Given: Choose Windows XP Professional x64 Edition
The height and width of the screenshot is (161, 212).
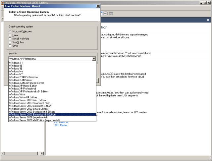Looking at the screenshot, I should [x=52, y=91].
